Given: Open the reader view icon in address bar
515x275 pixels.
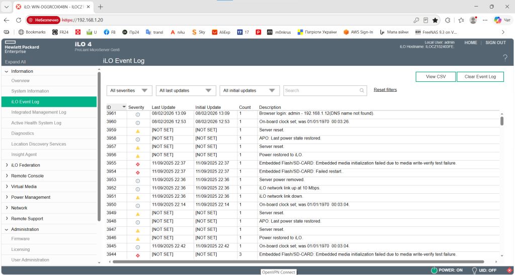Looking at the screenshot, I should tap(425, 20).
